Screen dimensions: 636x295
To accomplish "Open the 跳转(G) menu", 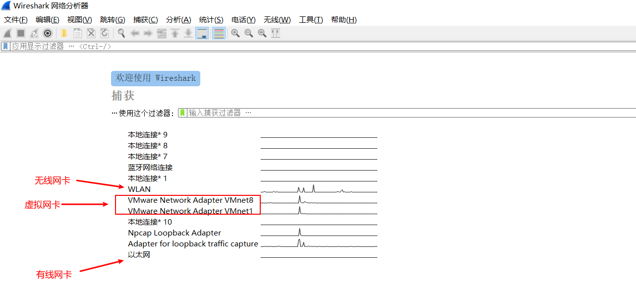I will pos(113,20).
